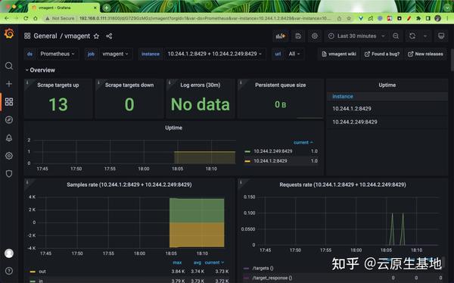Star the vmagent dashboard
Image resolution: width=454 pixels, height=283 pixels.
pos(96,36)
